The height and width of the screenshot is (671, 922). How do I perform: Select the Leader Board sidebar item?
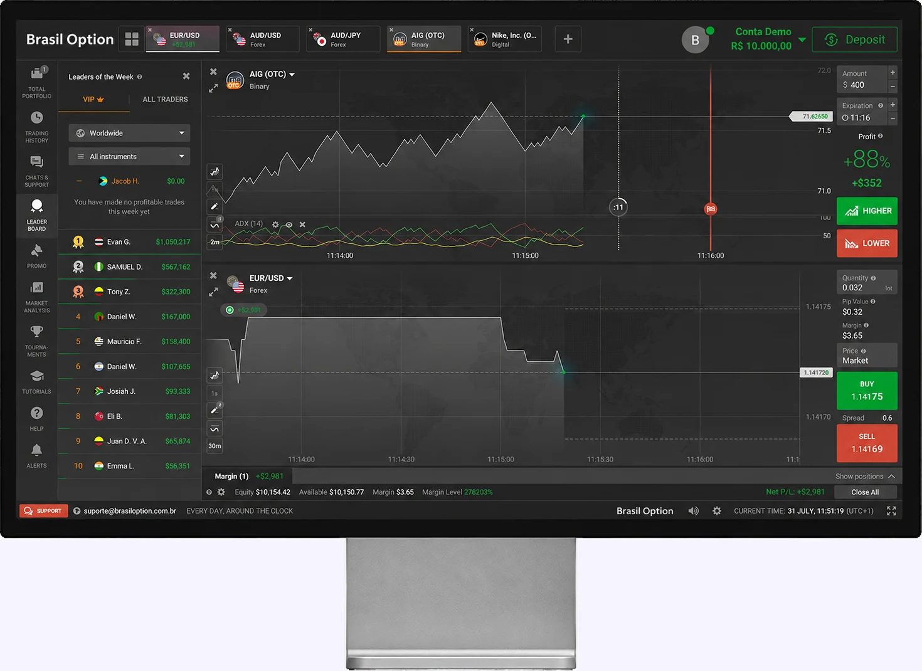[37, 215]
